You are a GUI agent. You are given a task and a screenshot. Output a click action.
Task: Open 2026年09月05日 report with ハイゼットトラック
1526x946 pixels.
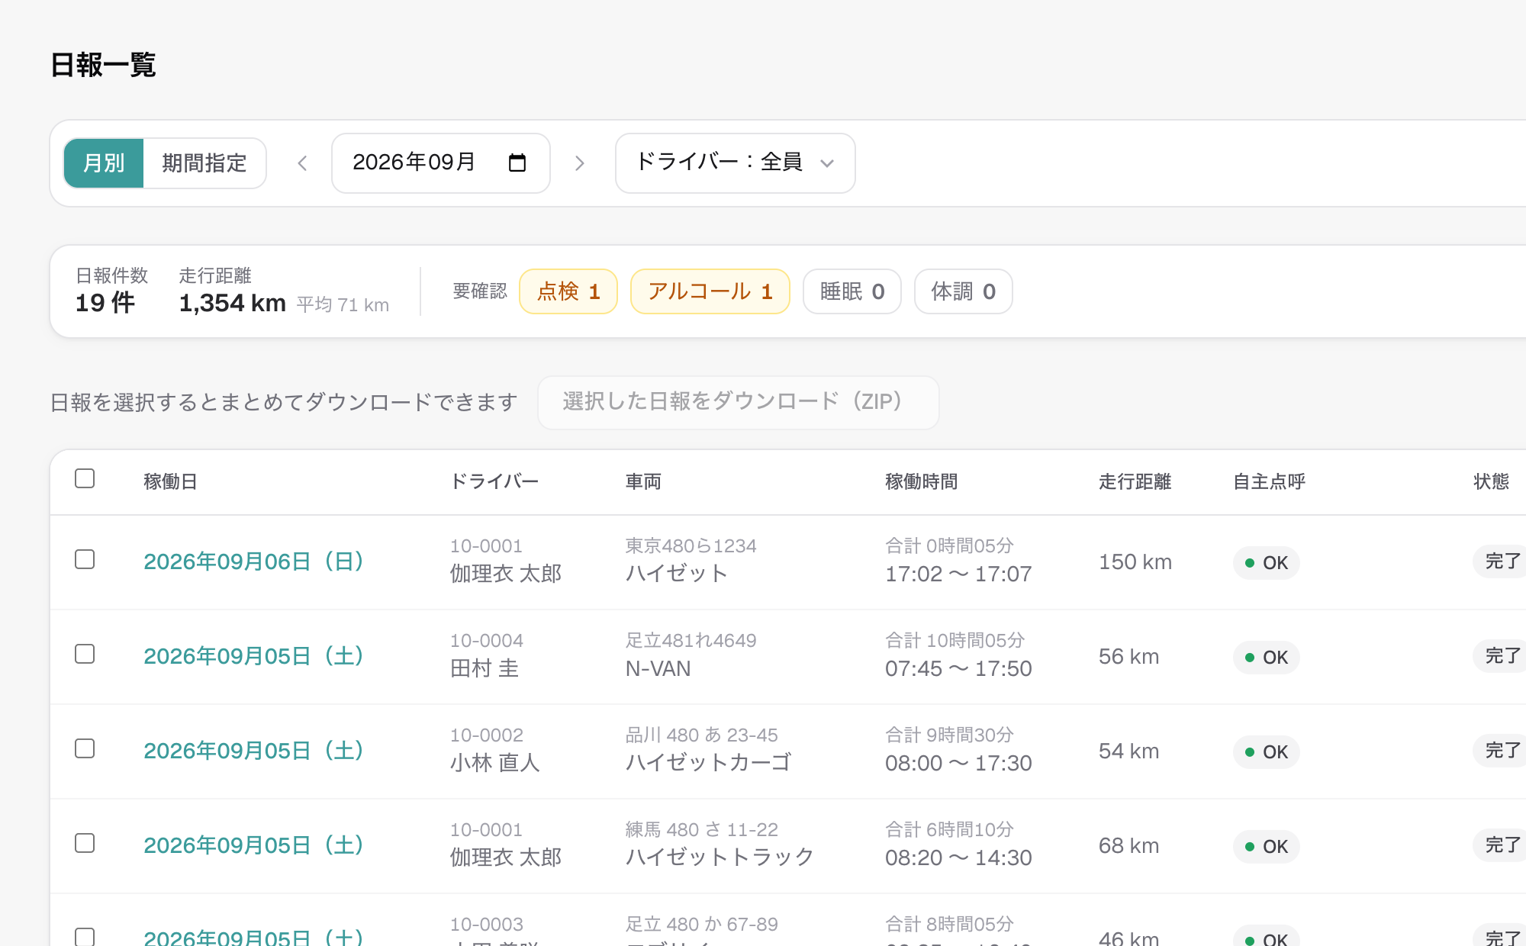click(x=253, y=845)
